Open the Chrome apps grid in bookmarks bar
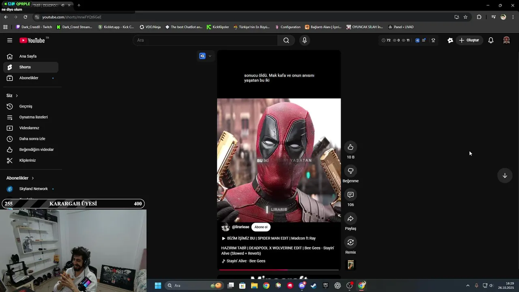Screen dimensions: 519x292 tap(5, 27)
